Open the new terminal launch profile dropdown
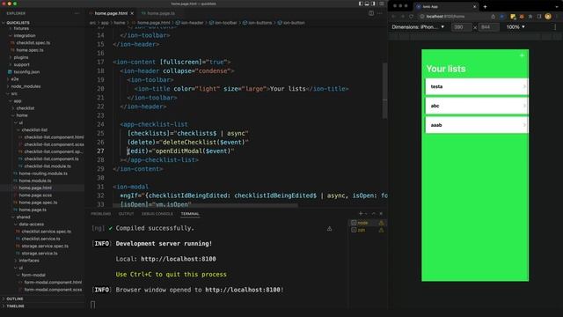The height and width of the screenshot is (317, 563). pos(366,213)
